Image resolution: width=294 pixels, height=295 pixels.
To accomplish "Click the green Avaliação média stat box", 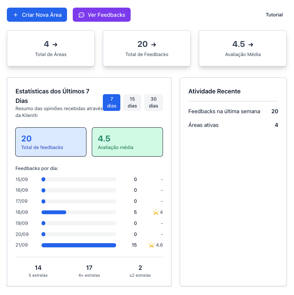I will click(x=127, y=142).
